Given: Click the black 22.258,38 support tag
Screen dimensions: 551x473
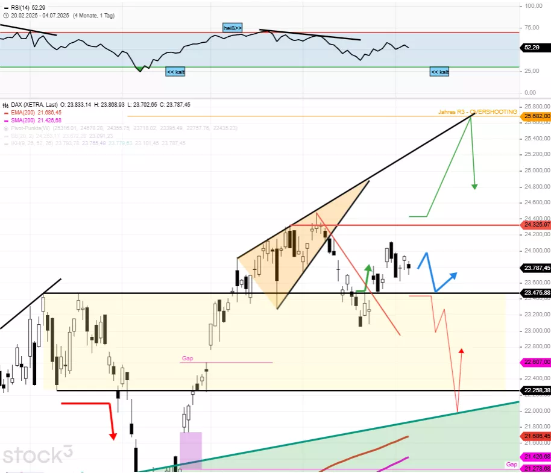Looking at the screenshot, I should [537, 390].
